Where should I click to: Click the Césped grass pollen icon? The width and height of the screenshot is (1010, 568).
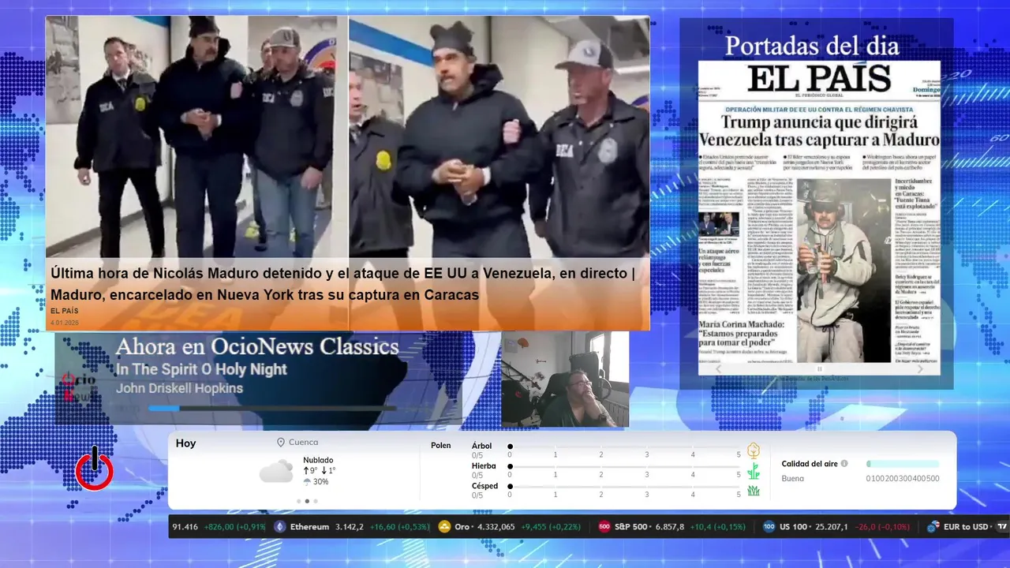coord(754,491)
